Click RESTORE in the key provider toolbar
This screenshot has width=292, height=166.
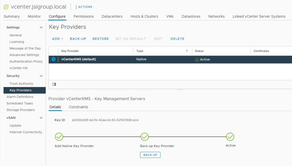click(100, 39)
